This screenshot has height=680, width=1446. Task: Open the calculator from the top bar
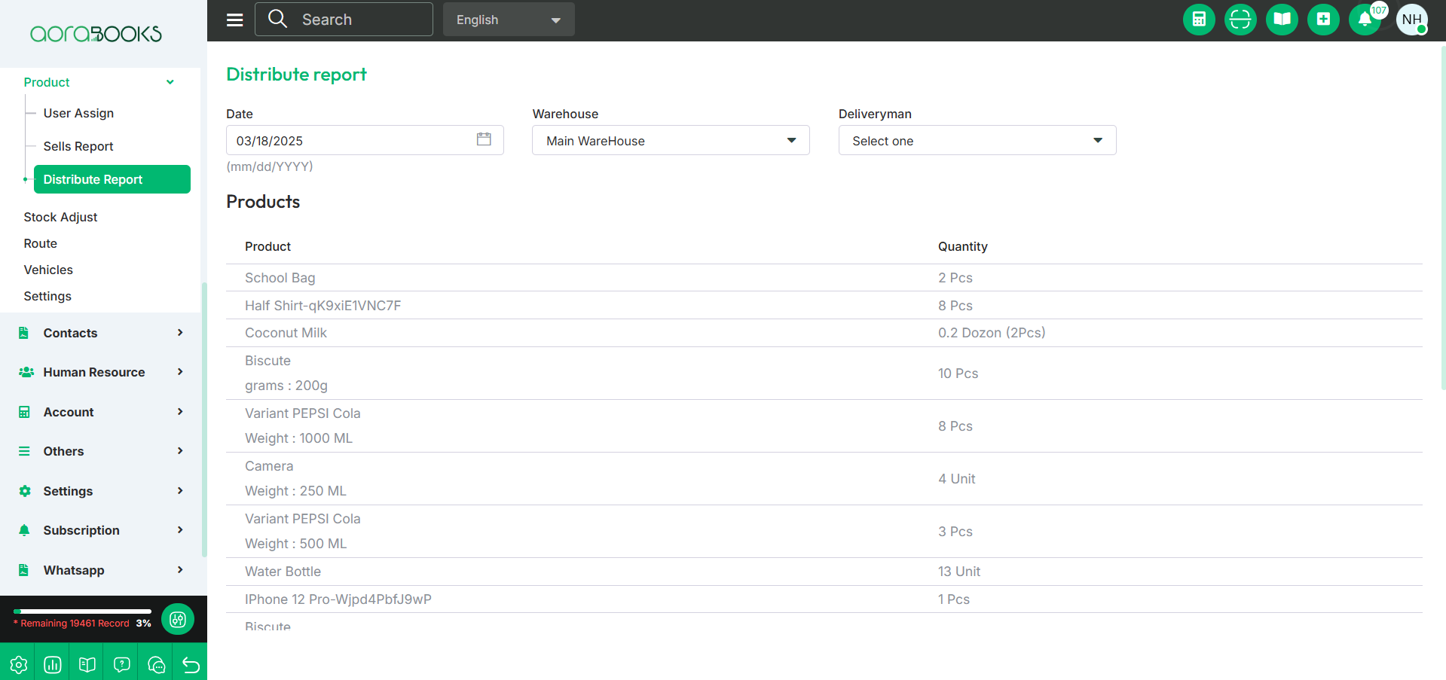1199,20
